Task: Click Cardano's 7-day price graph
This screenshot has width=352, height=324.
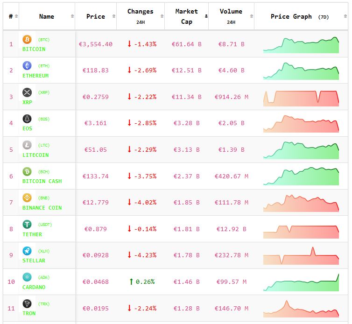Action: (x=301, y=282)
